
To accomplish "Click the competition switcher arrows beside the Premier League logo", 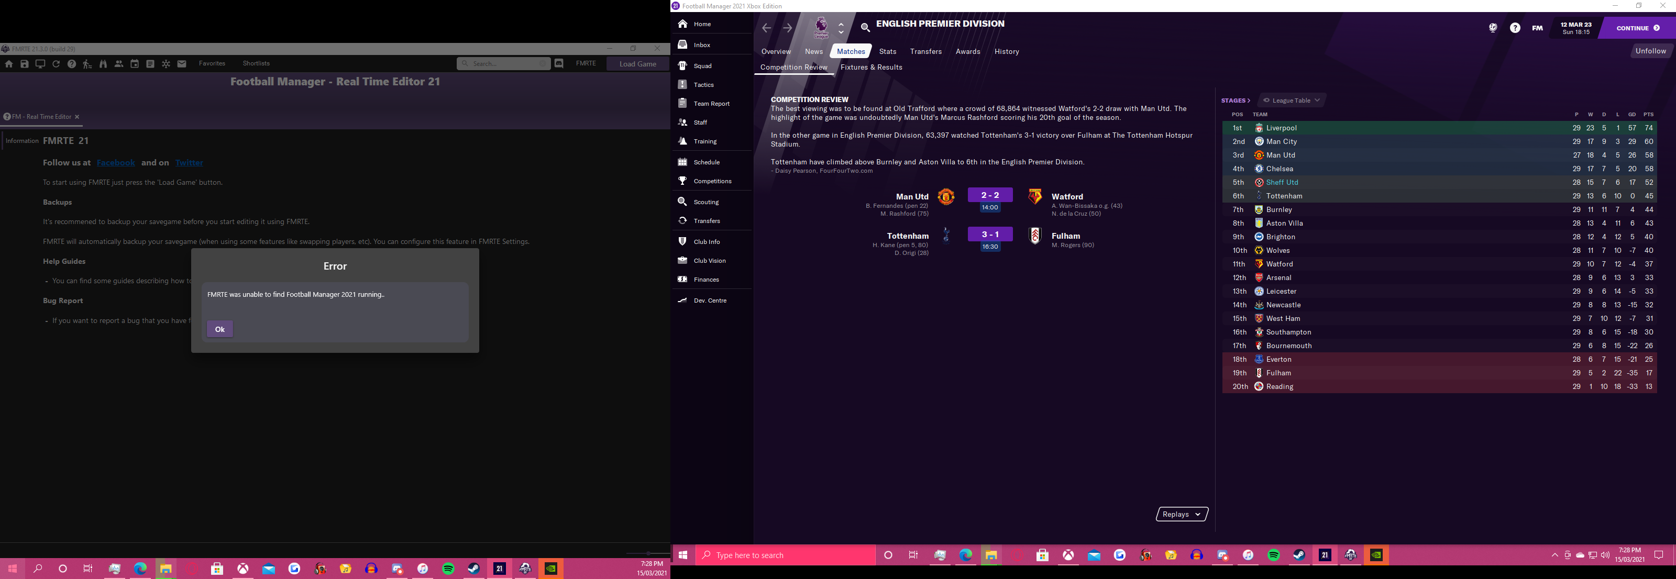I will point(841,28).
